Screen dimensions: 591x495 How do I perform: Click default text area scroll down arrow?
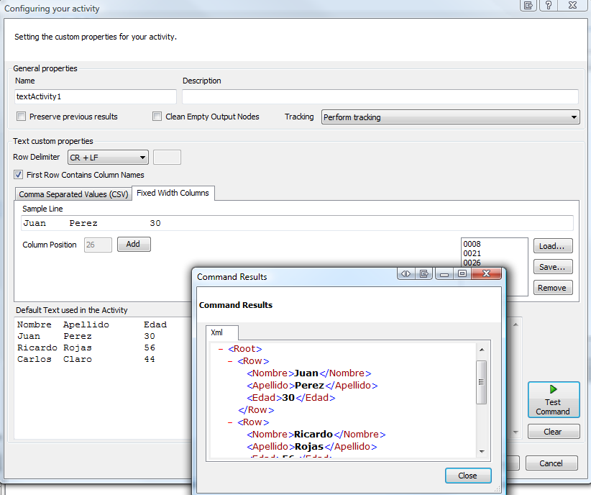click(516, 432)
